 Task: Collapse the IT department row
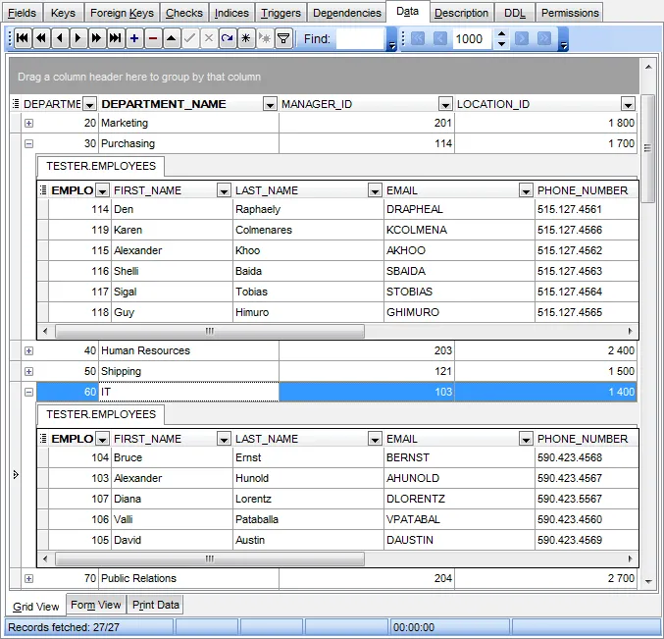(28, 392)
